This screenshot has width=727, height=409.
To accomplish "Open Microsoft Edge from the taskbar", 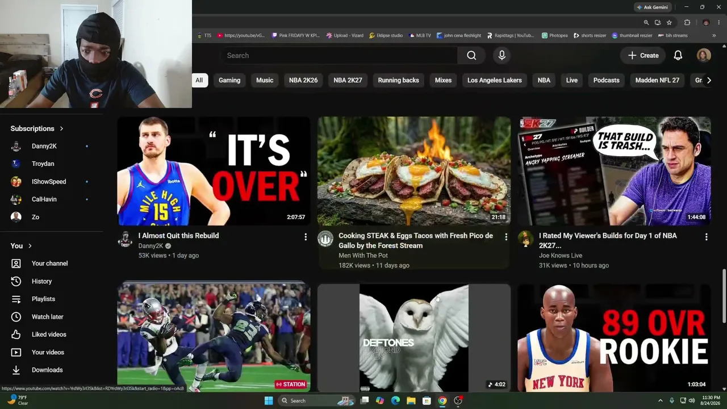I will [395, 400].
